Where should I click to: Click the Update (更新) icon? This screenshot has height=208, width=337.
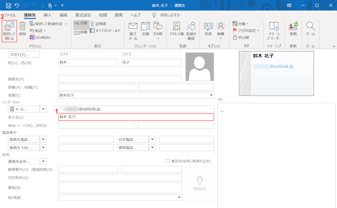(x=293, y=29)
